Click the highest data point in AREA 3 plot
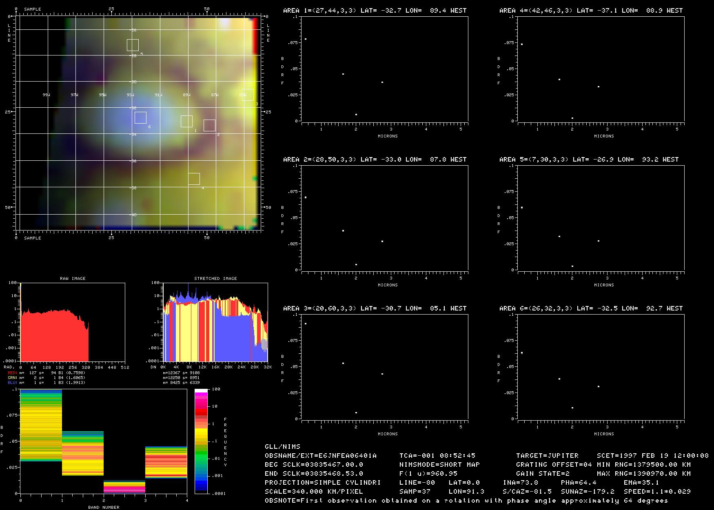714x510 pixels. click(x=306, y=324)
